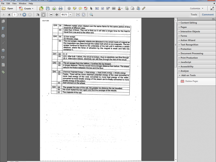Open the Create dropdown arrow
The image size is (216, 162).
coord(33,8)
